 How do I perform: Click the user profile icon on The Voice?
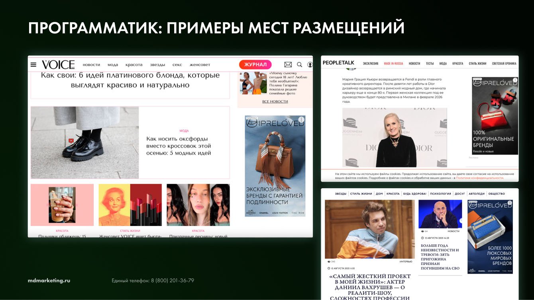(310, 64)
